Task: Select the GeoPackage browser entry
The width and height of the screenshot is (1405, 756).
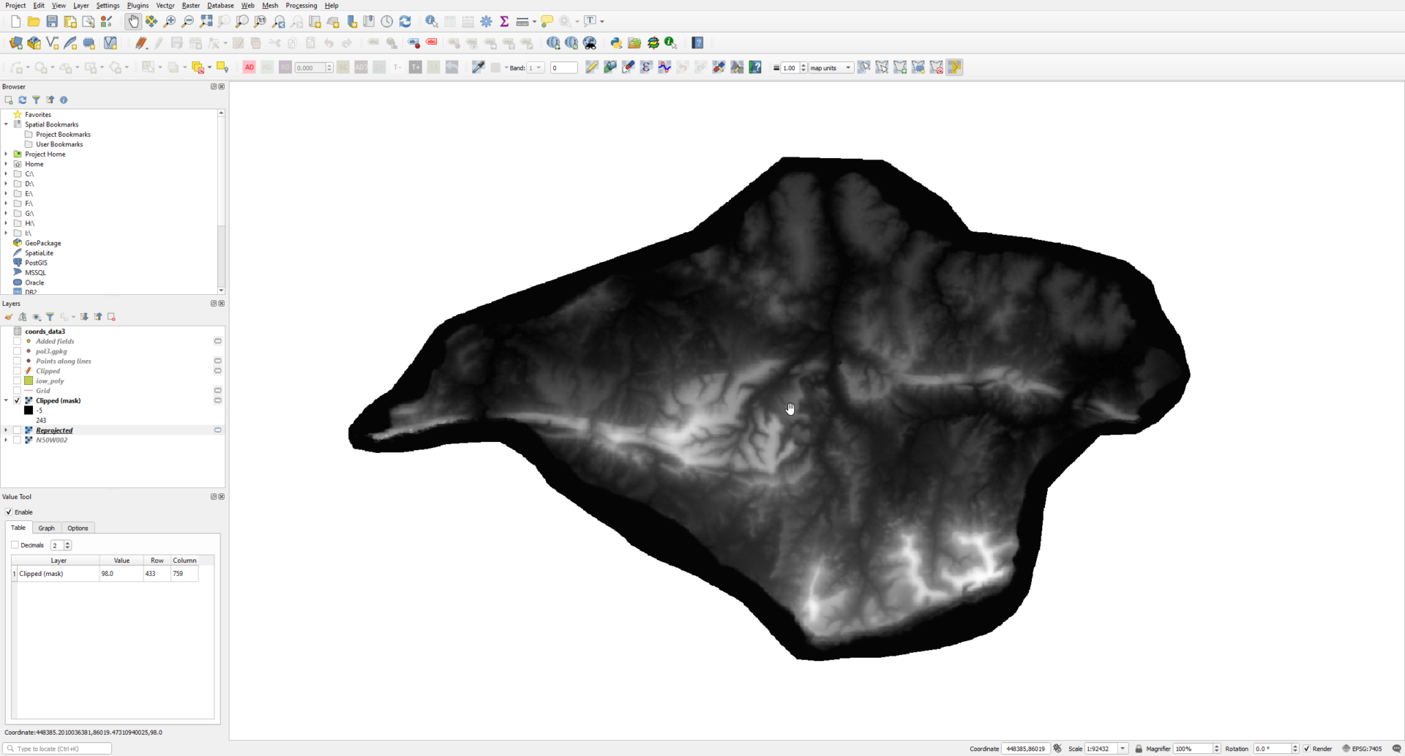Action: (x=42, y=243)
